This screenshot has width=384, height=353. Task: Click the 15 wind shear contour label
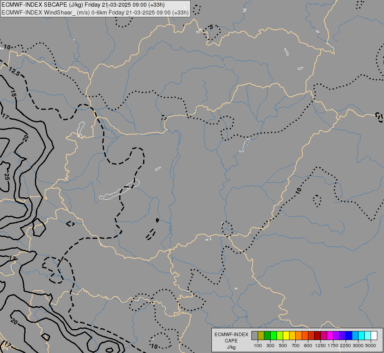pos(13,94)
